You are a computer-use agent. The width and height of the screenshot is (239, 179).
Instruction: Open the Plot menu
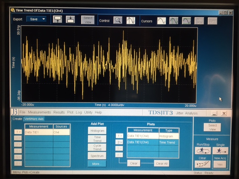point(70,112)
